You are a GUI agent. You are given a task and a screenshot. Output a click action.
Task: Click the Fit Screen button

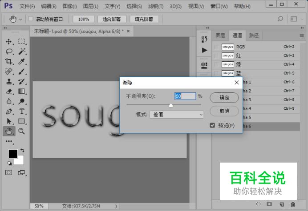[112, 19]
